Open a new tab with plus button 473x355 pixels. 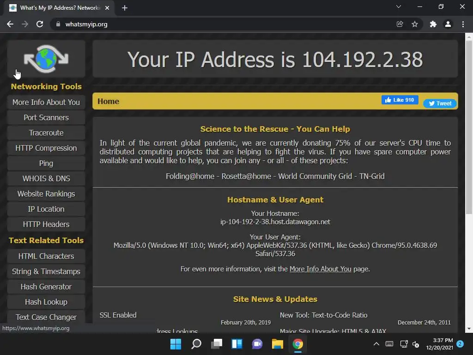[x=125, y=8]
